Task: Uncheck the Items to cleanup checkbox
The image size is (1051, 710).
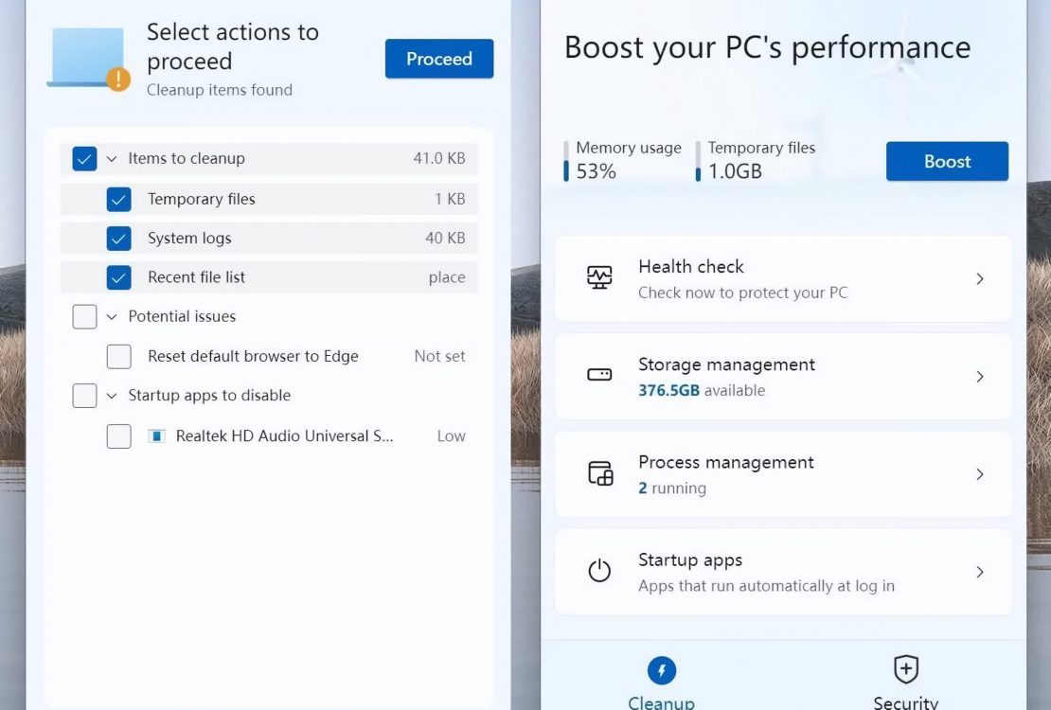Action: coord(84,159)
